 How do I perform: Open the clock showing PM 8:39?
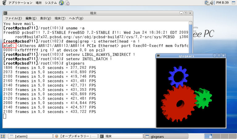point(222,2)
